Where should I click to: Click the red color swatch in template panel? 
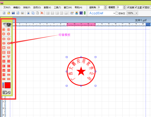point(8,85)
